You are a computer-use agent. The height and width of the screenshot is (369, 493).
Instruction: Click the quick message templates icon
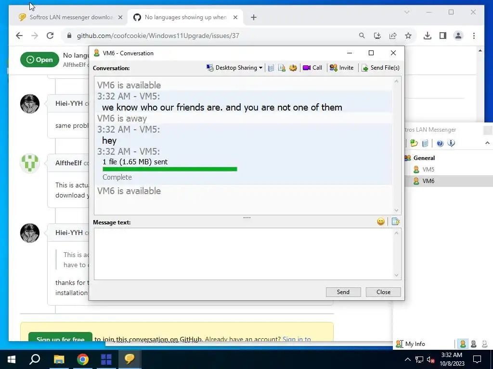coord(396,222)
